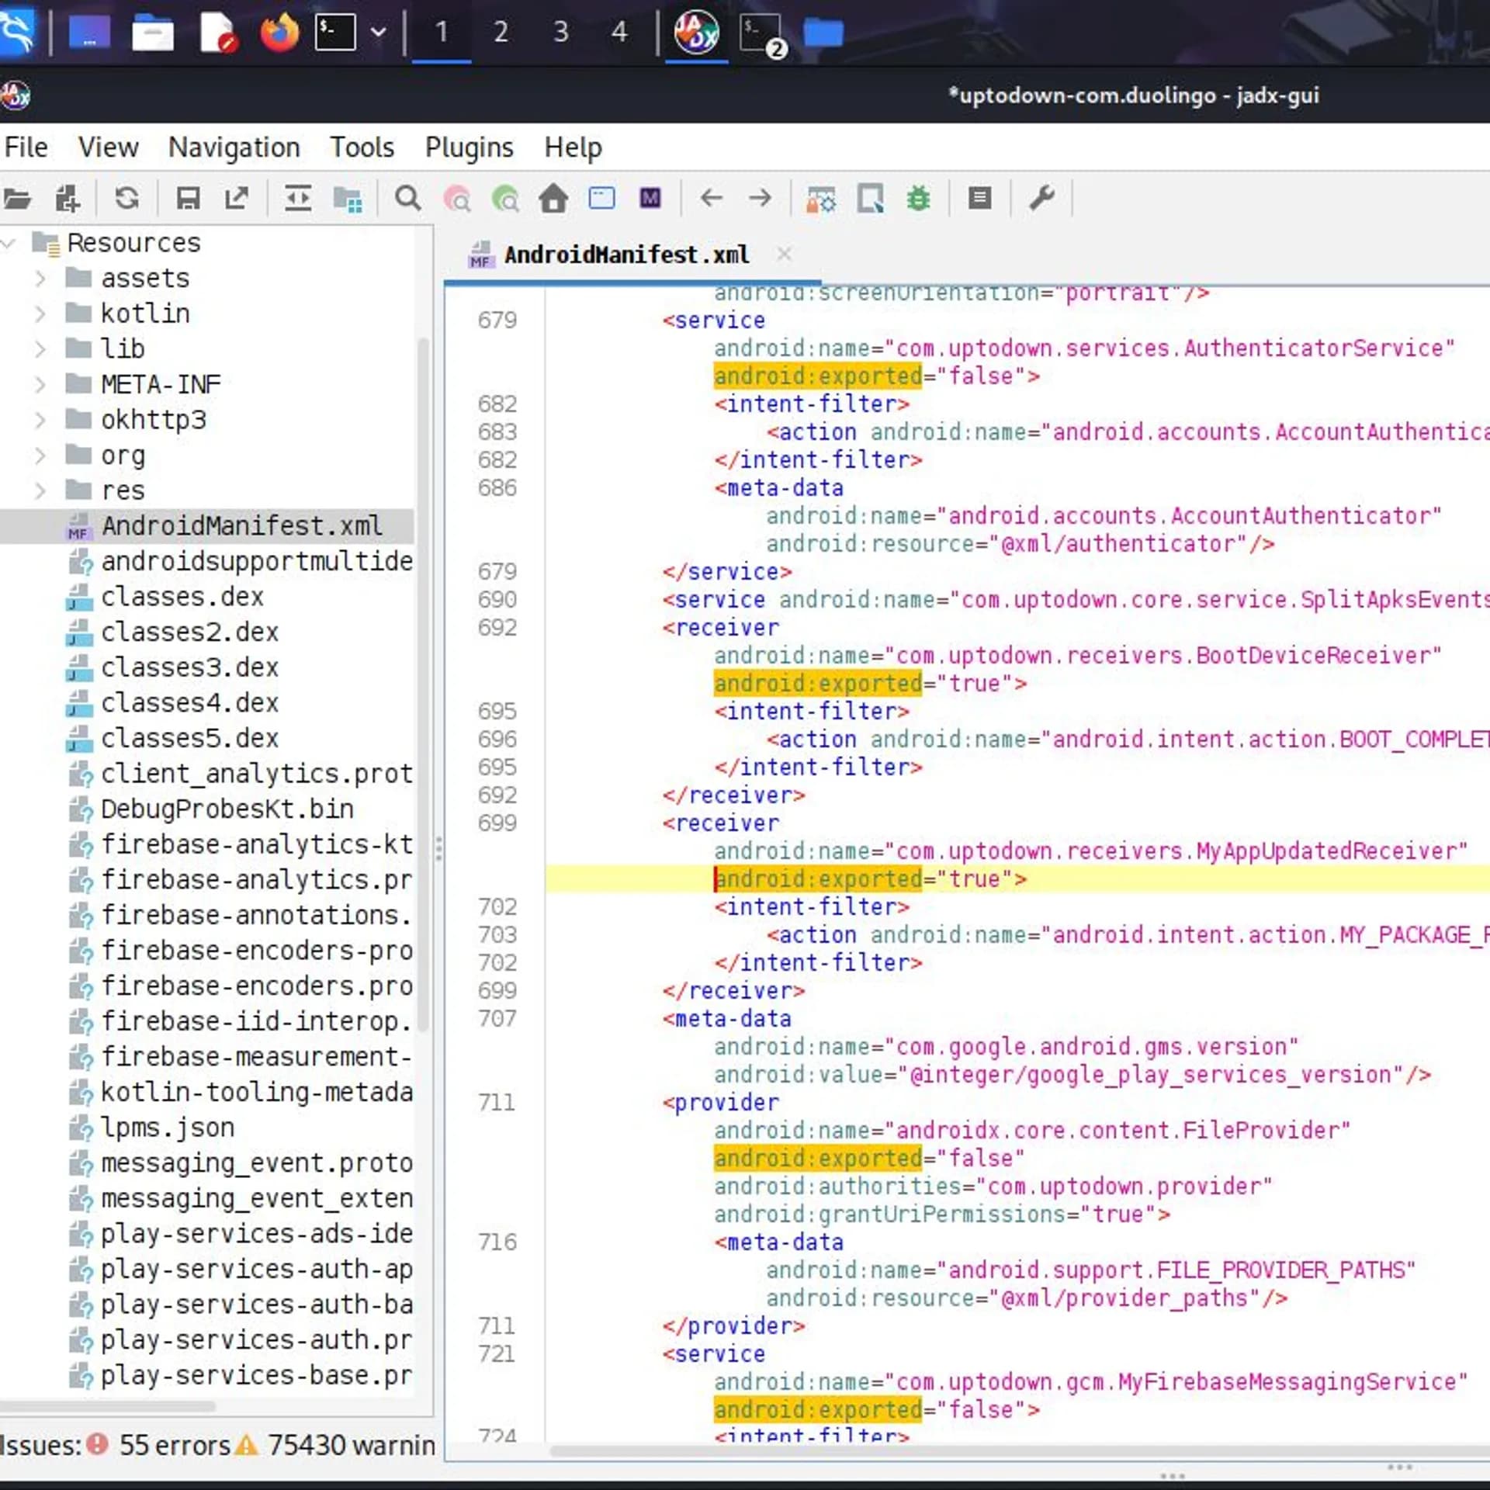The width and height of the screenshot is (1490, 1490).
Task: Open file icon in jadx toolbar
Action: pos(17,199)
